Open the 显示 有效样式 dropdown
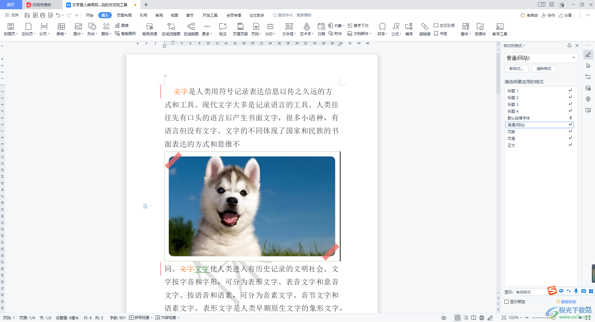 [x=531, y=292]
